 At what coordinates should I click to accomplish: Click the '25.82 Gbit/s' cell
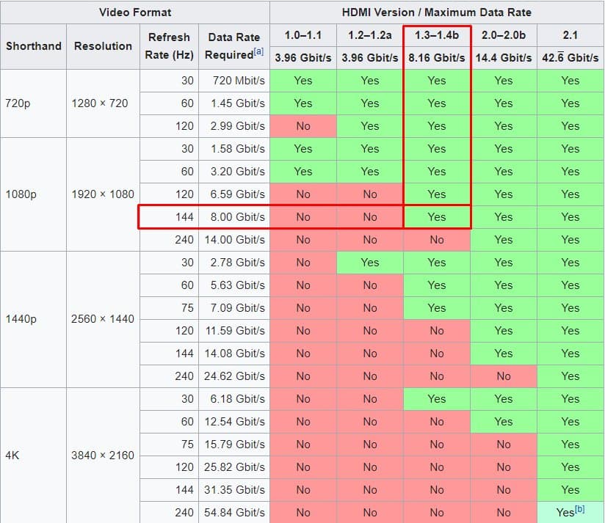234,467
